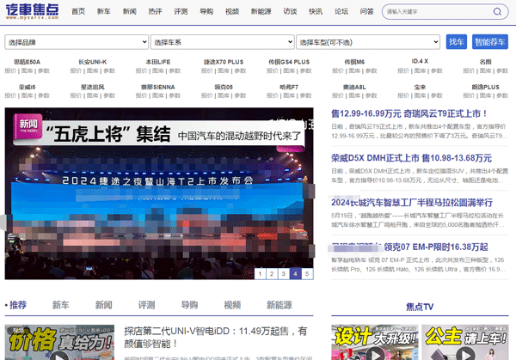This screenshot has width=516, height=360.
Task: Click the 五虎上将集结 banner image
Action: [159, 193]
